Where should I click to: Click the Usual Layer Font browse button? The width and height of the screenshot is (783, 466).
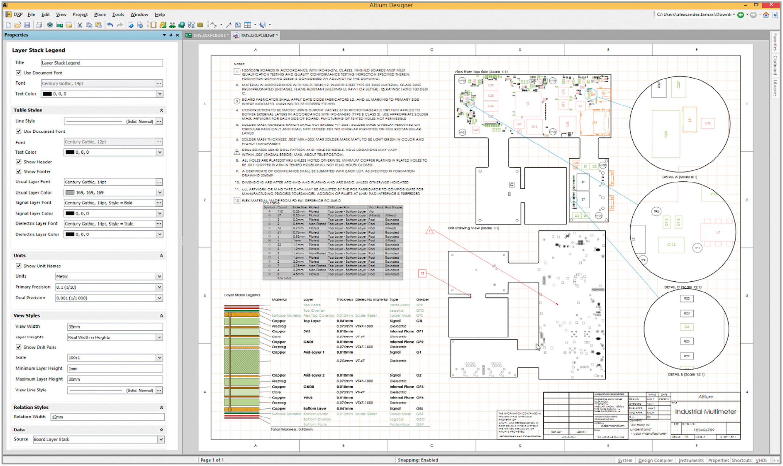pos(159,182)
